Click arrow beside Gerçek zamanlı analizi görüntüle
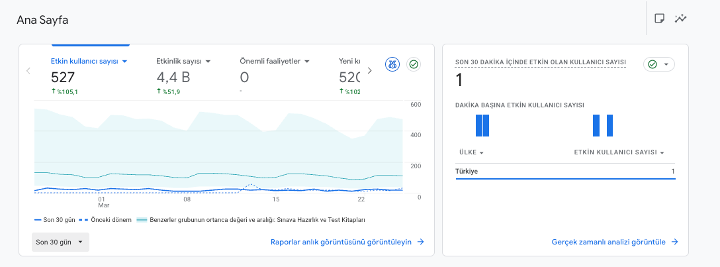The height and width of the screenshot is (267, 720). coord(674,242)
